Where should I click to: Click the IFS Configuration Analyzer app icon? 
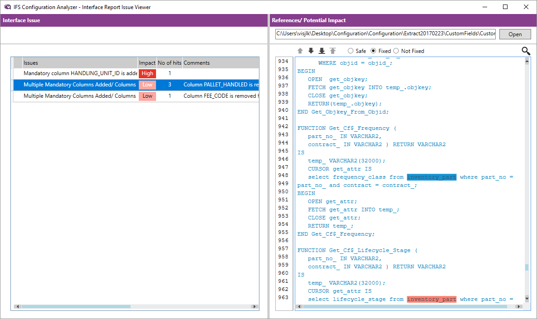pyautogui.click(x=7, y=7)
